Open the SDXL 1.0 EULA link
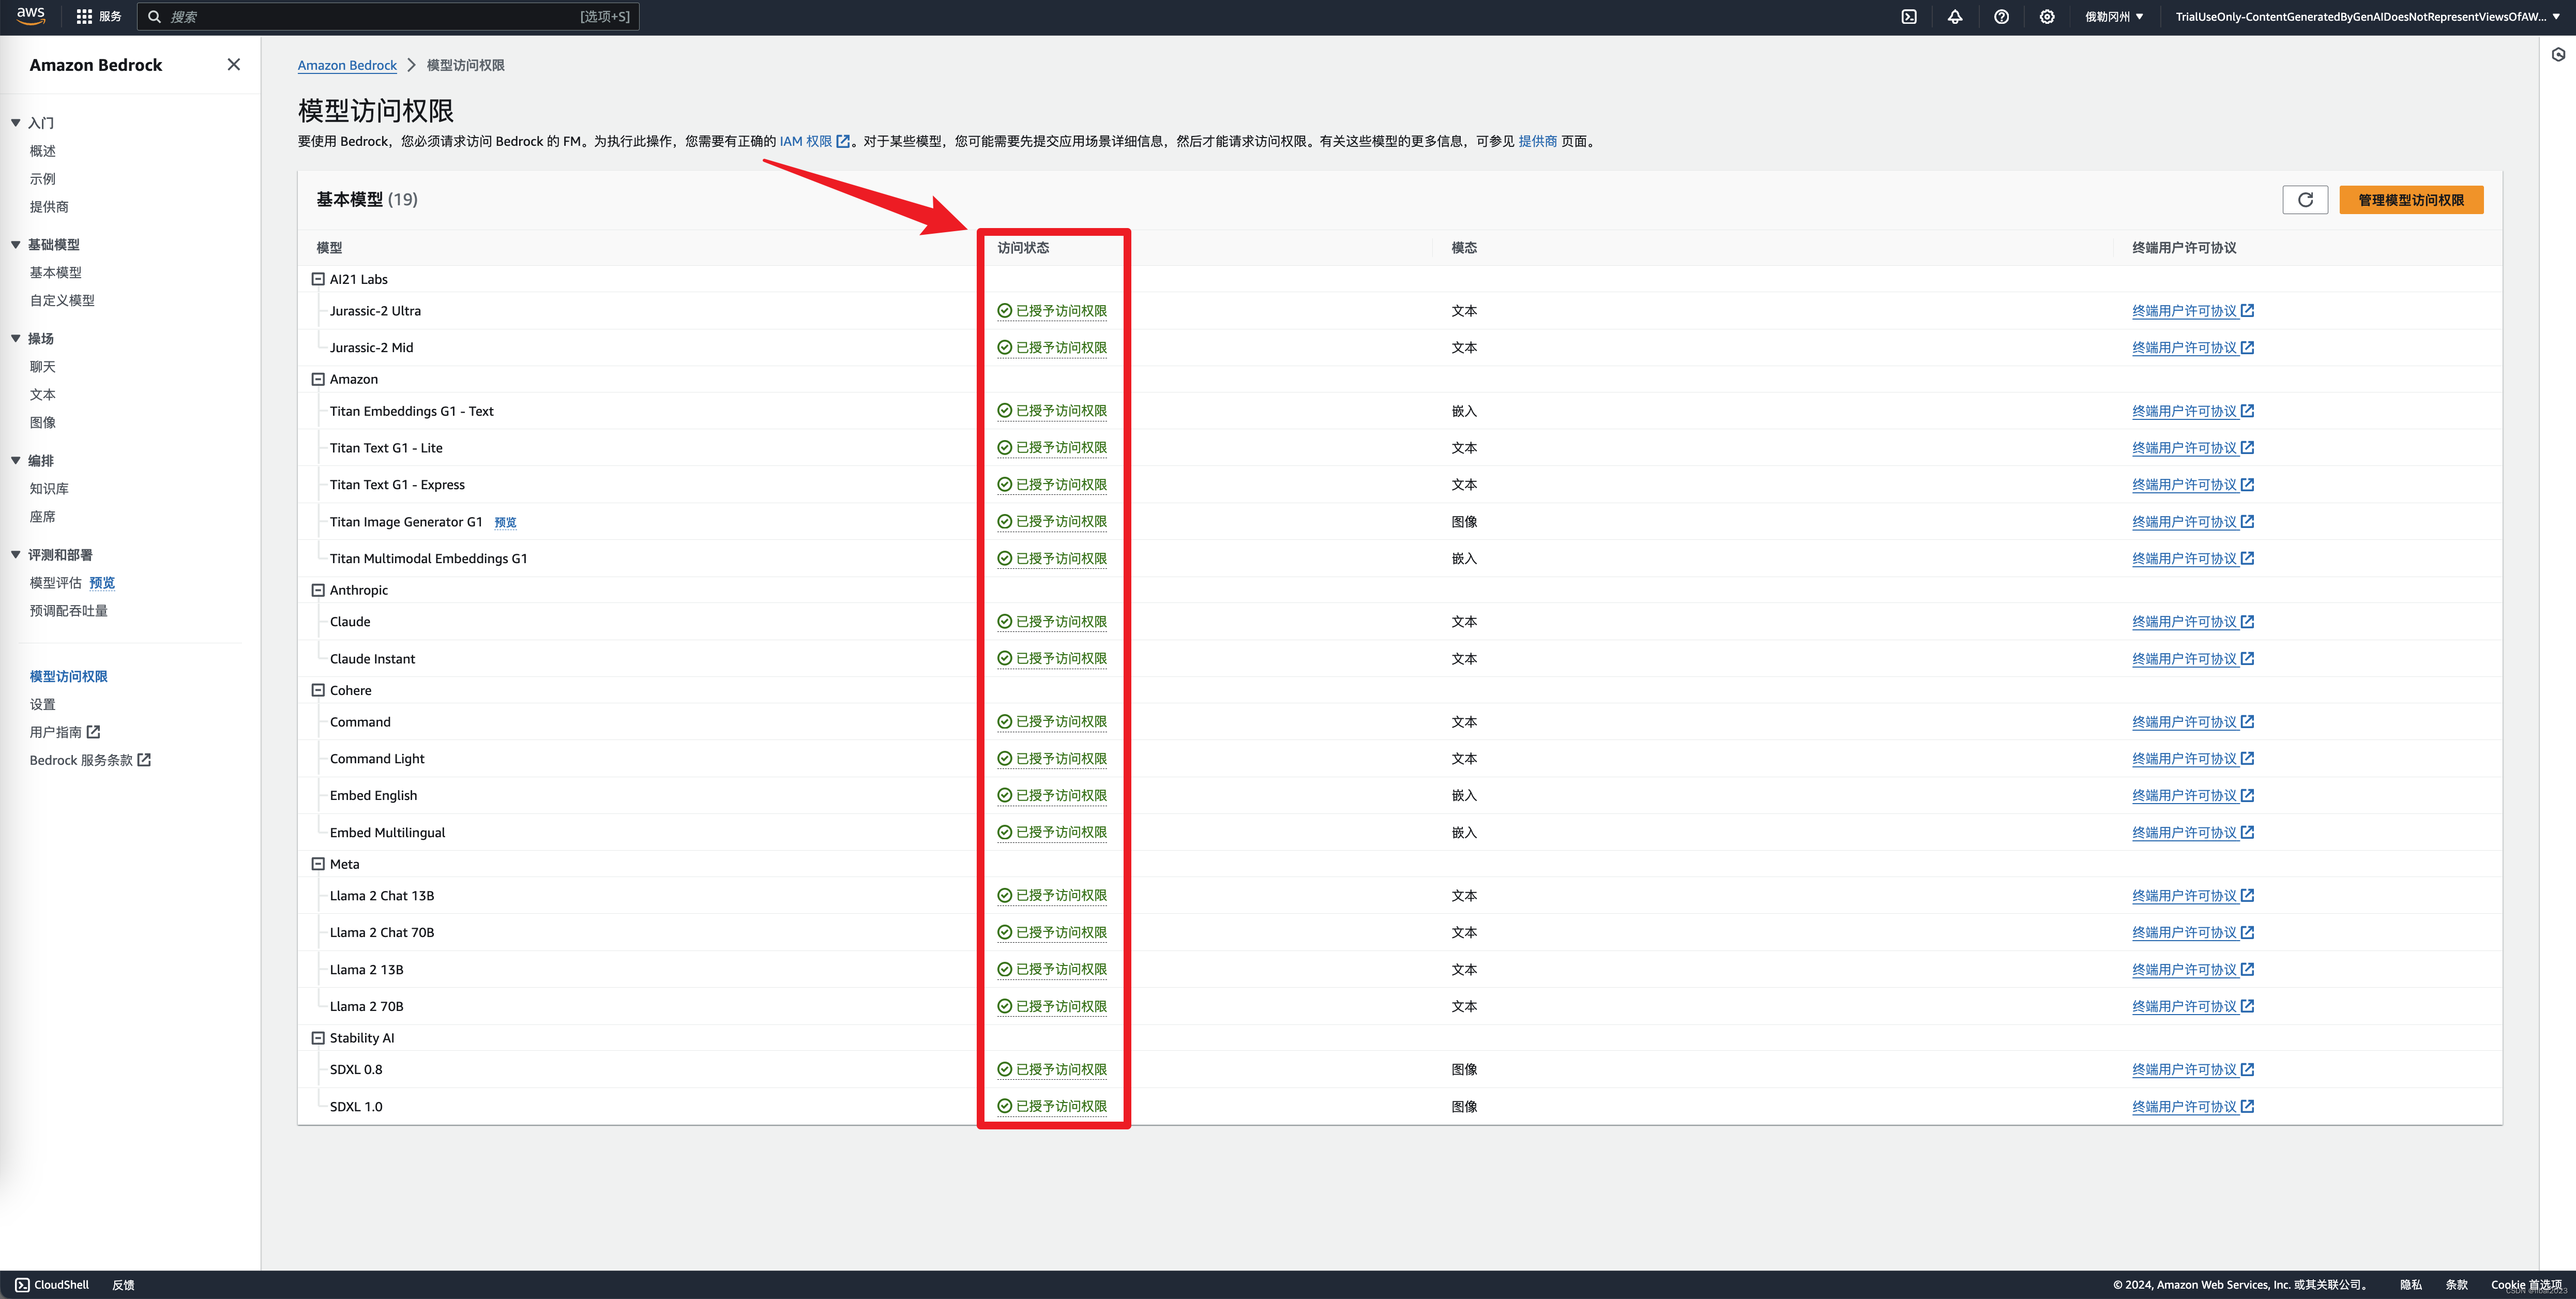 tap(2192, 1107)
